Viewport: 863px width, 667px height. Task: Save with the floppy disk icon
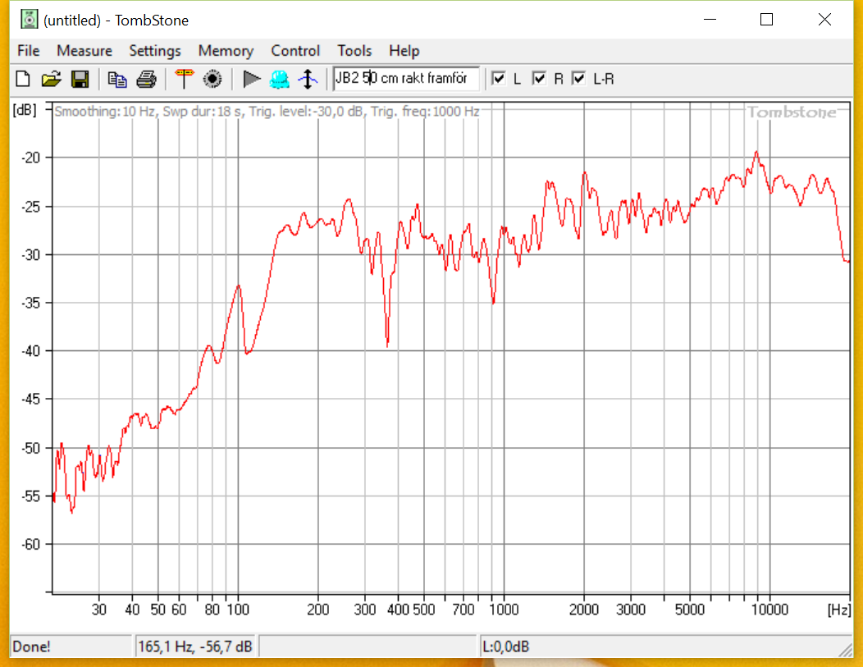pos(80,80)
